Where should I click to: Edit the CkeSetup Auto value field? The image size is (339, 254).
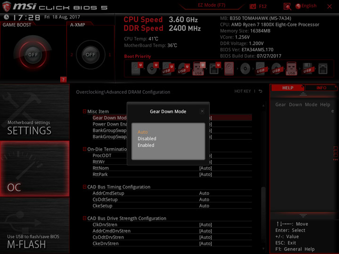204,206
